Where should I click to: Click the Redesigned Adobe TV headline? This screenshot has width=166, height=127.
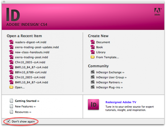[121, 102]
